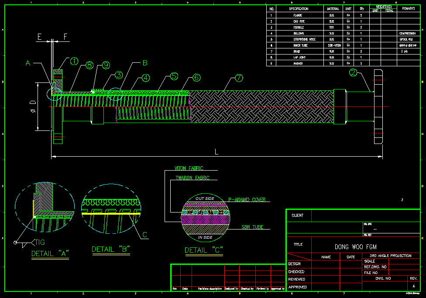This screenshot has height=298, width=426.
Task: Select the INNER TUBE specification cell
Action: [300, 45]
